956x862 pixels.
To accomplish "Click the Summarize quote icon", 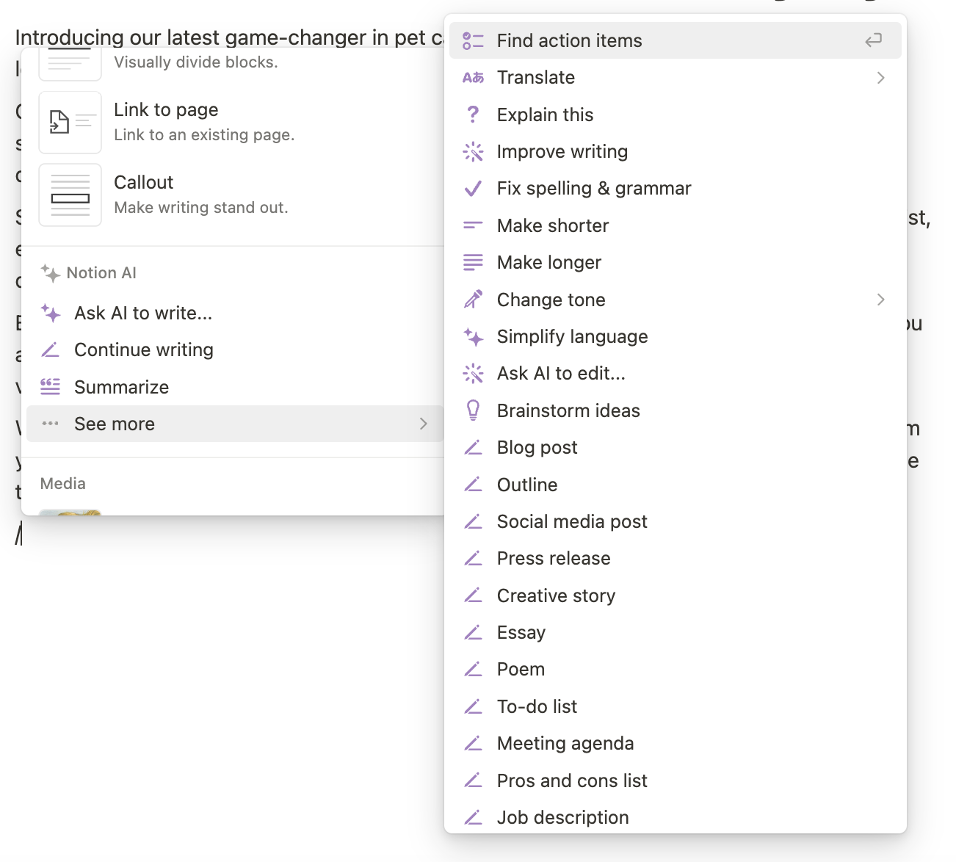I will (x=50, y=387).
